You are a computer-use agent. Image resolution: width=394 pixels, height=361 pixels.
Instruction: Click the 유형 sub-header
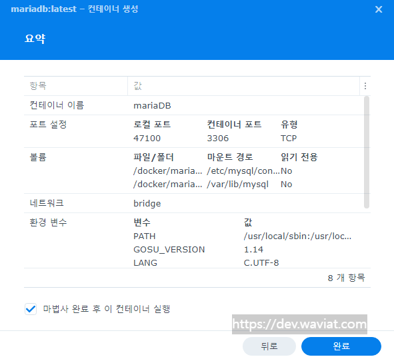coord(289,125)
